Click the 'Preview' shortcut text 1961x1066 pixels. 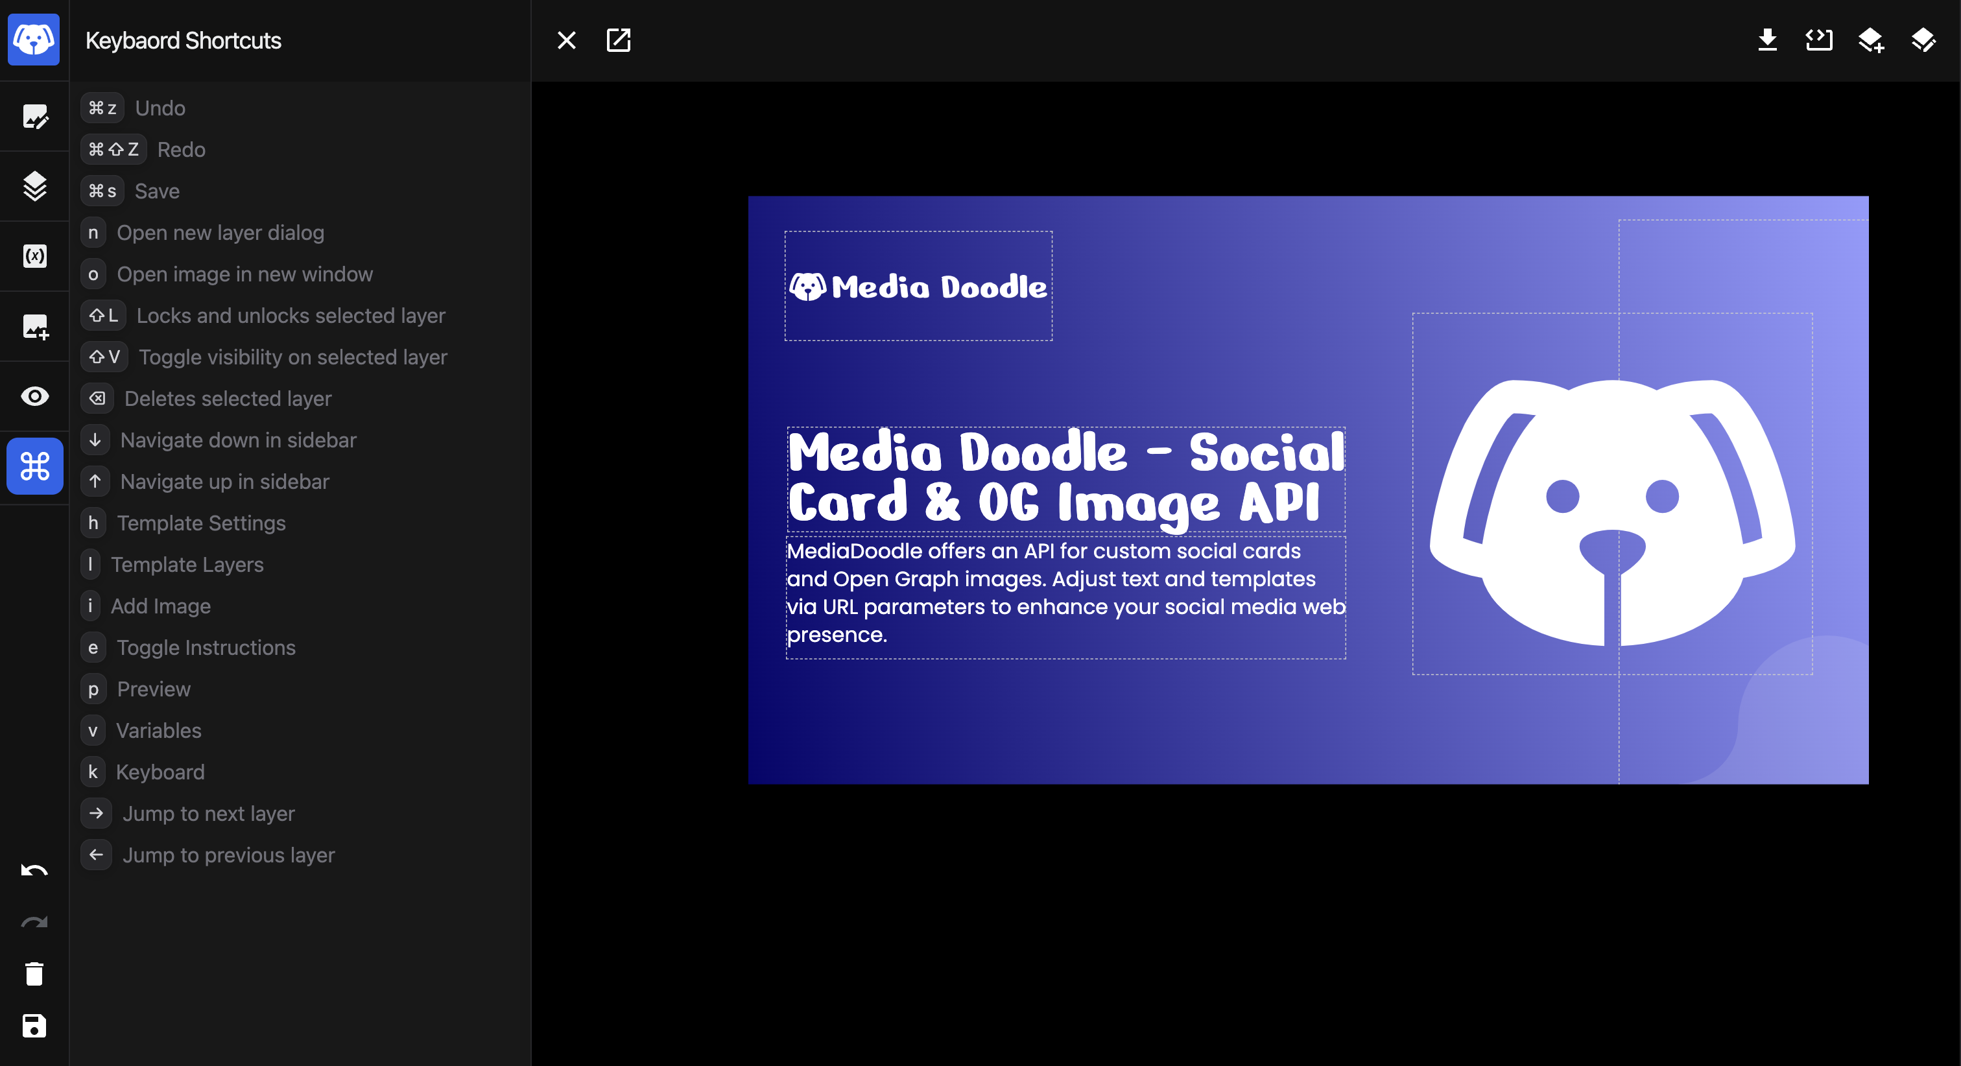(154, 689)
